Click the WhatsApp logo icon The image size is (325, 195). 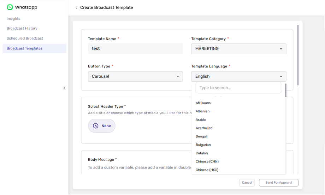(10, 7)
